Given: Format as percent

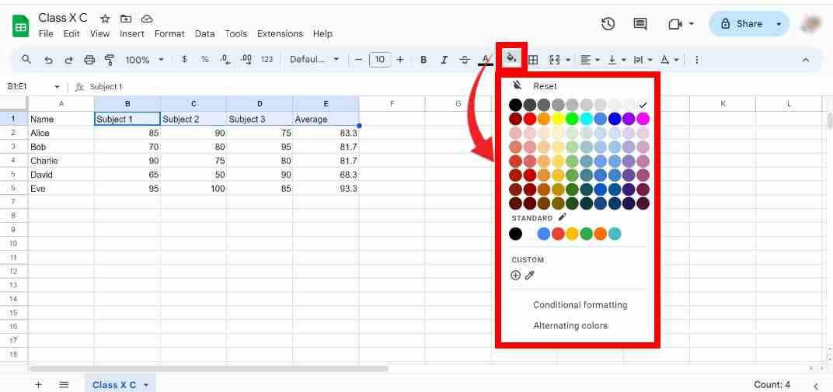Looking at the screenshot, I should pyautogui.click(x=204, y=60).
